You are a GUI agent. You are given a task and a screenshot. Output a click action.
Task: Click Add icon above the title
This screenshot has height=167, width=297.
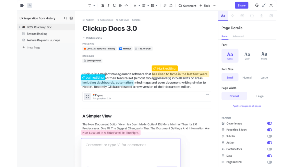tap(88, 20)
